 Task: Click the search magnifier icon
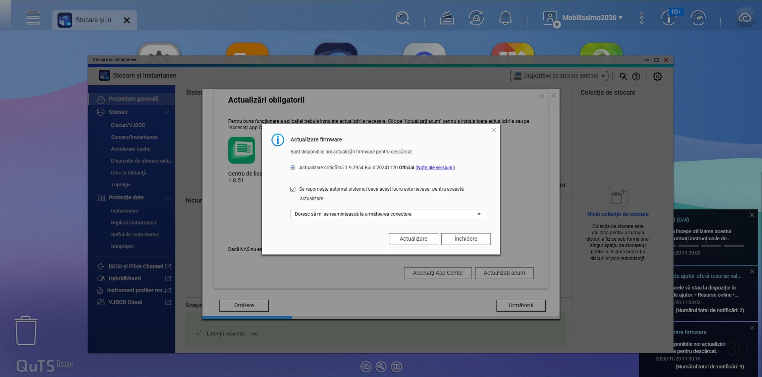(402, 18)
